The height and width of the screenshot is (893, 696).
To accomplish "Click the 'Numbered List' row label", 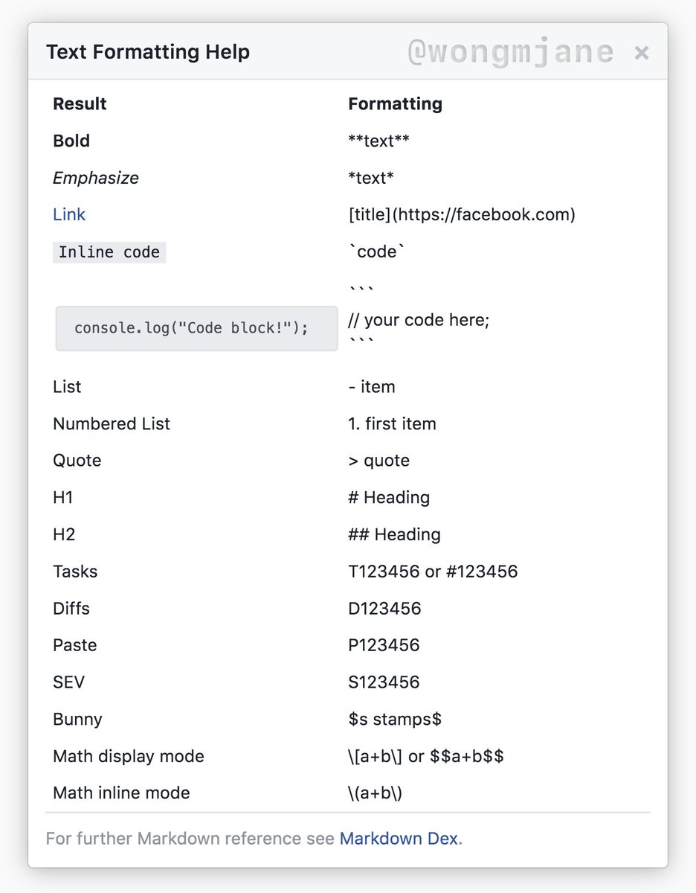I will [112, 423].
